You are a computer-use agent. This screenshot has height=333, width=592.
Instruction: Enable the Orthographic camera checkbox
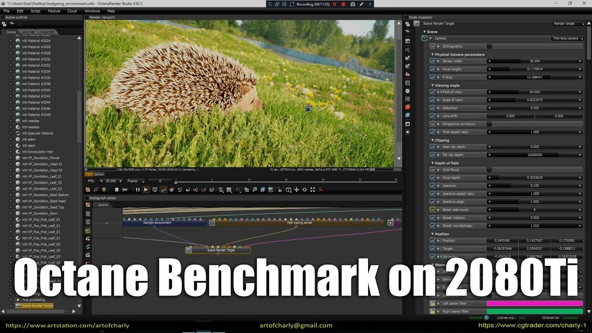pyautogui.click(x=489, y=46)
